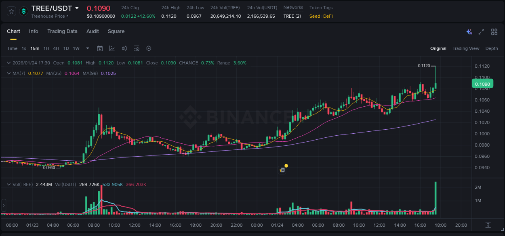Screen dimensions: 505x236
Task: Launch the Binance AI assistant icon
Action: tap(469, 31)
